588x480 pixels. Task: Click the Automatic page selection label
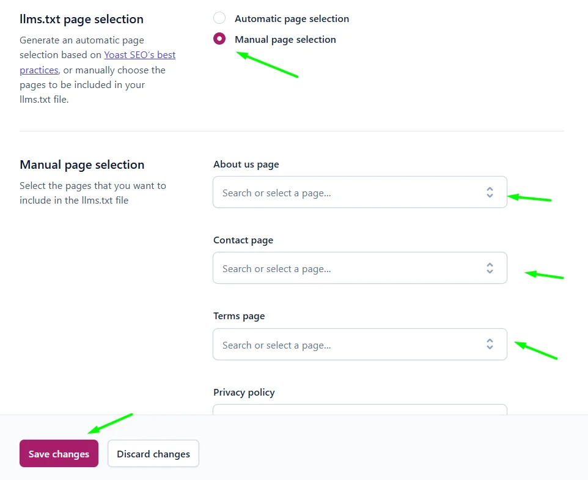point(292,18)
